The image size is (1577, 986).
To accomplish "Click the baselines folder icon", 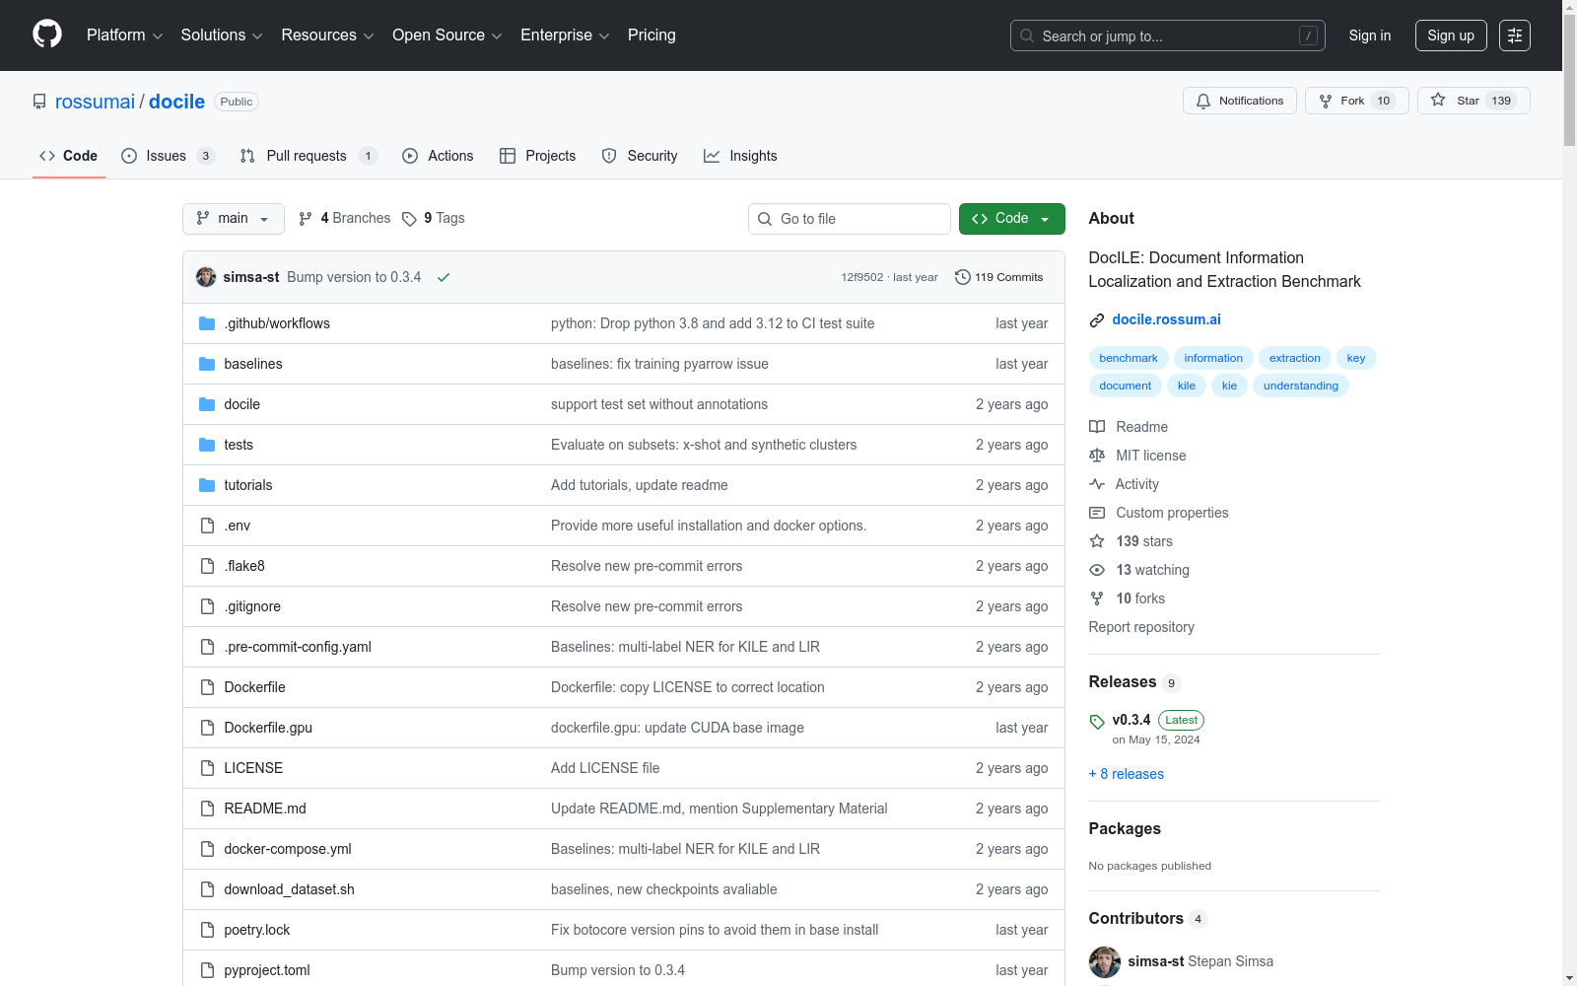I will coord(207,364).
